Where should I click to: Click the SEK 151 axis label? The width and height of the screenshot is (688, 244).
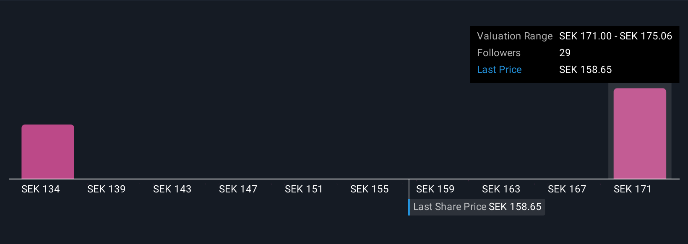[304, 189]
